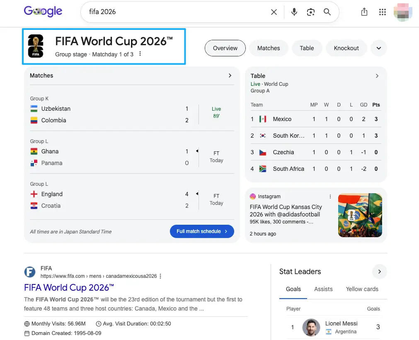Click the Mexico team name in the table

pos(282,119)
